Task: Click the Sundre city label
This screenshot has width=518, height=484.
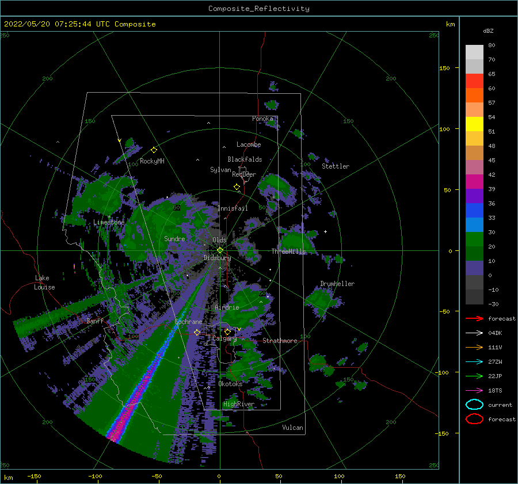Action: click(x=174, y=238)
